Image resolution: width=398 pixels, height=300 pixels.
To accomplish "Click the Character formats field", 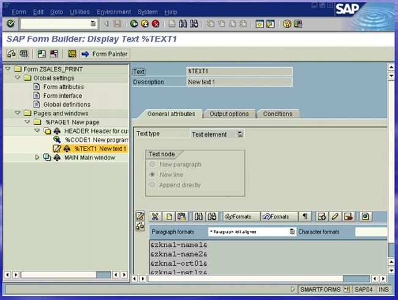I will [x=371, y=232].
